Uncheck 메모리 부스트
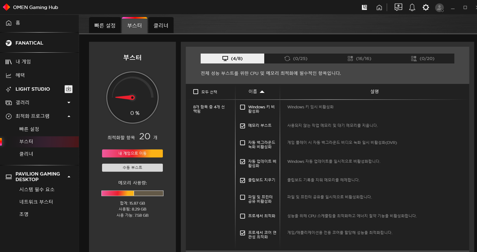 coord(242,125)
